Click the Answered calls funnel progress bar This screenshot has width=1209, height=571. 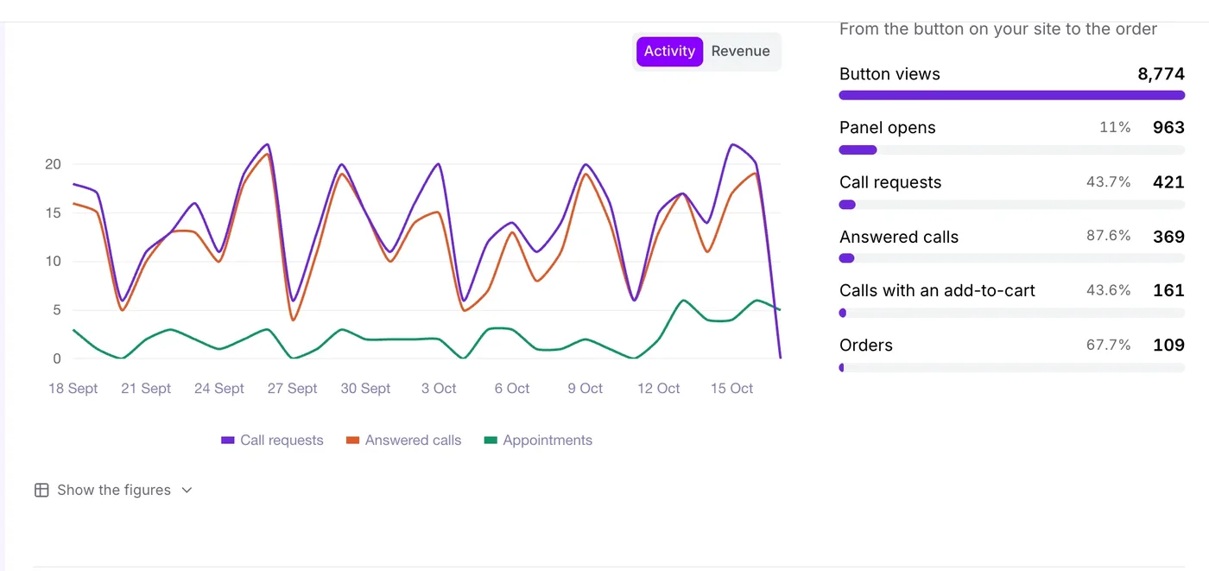click(x=1012, y=258)
